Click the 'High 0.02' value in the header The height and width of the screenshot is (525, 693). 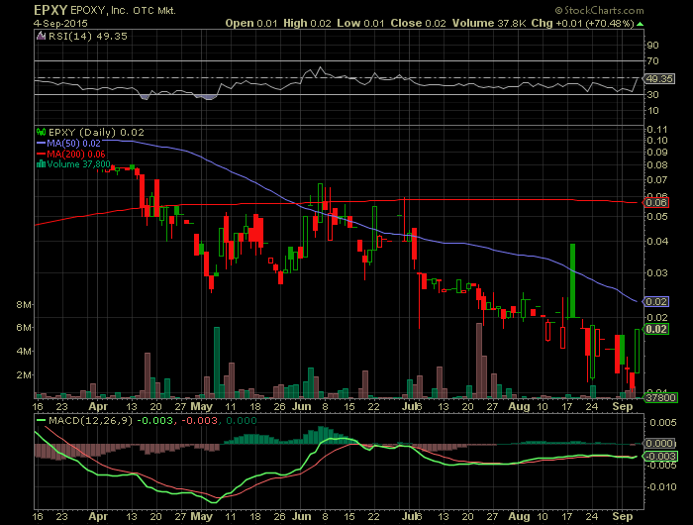(307, 23)
